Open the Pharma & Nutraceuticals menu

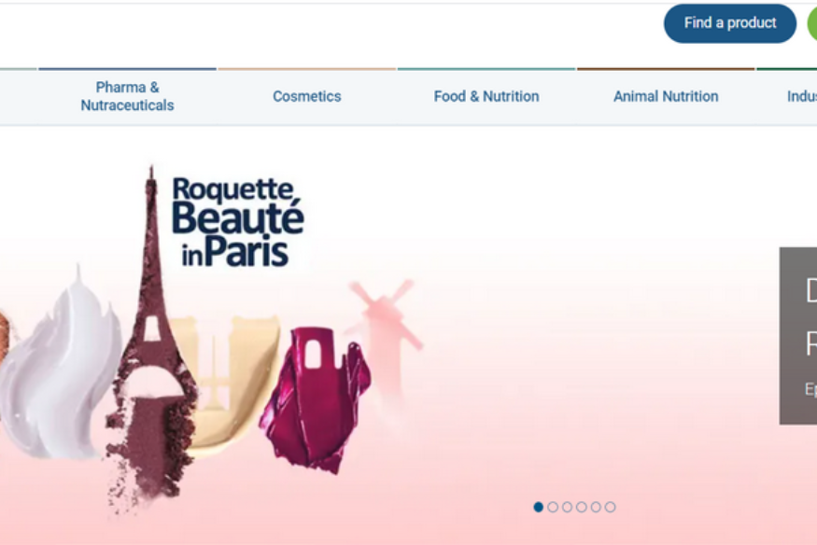click(x=127, y=96)
